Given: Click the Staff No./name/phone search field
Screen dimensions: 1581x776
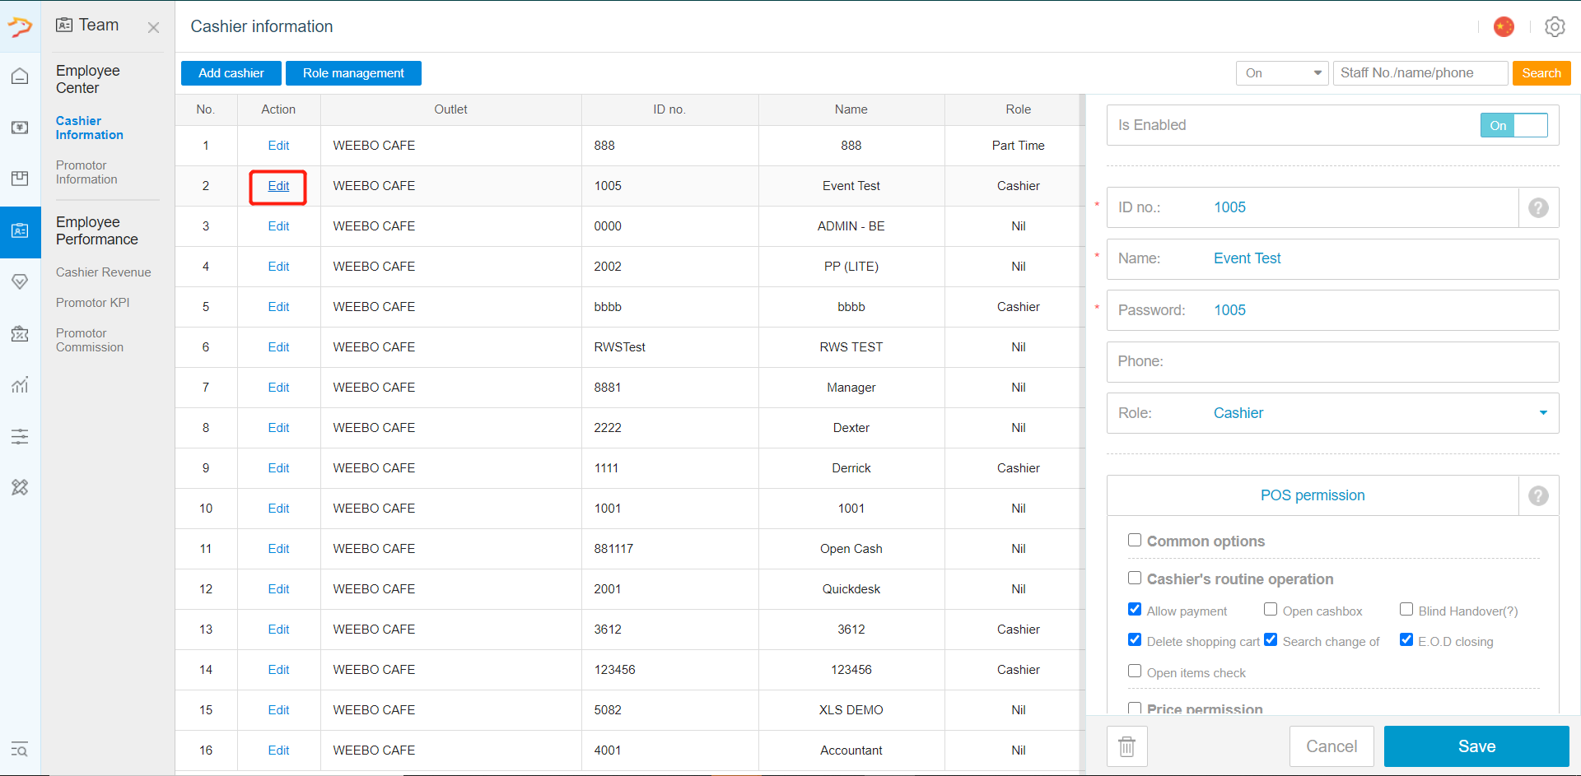Looking at the screenshot, I should tap(1420, 73).
